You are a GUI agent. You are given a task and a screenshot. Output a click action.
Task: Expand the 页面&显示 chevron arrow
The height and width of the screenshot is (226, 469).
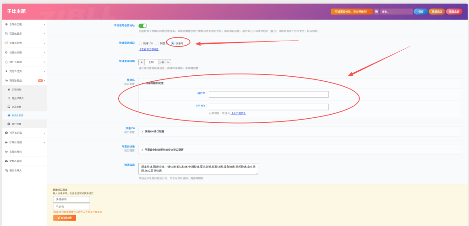pos(44,34)
